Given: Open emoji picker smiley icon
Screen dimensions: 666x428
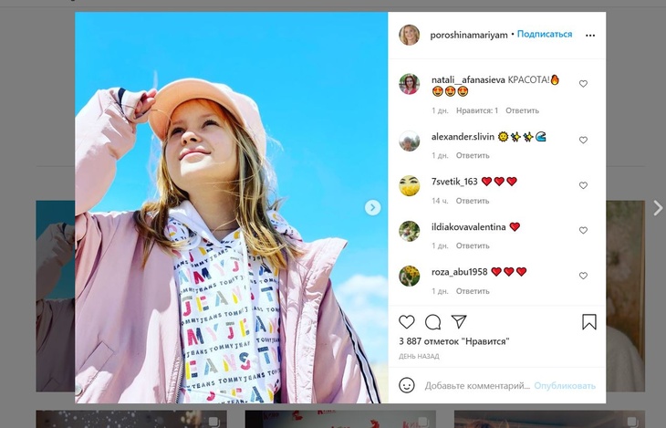Looking at the screenshot, I should 407,385.
